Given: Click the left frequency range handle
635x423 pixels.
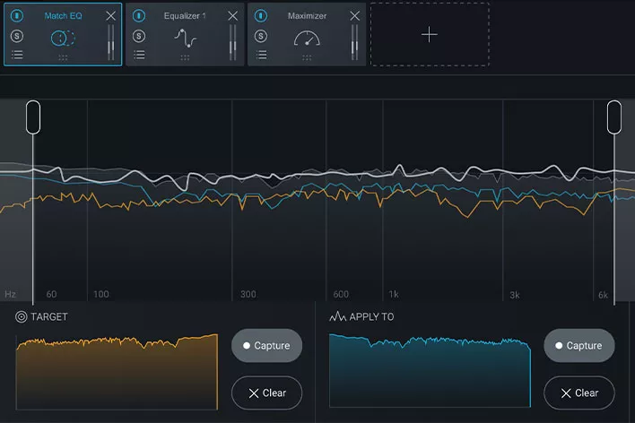Looking at the screenshot, I should coord(33,117).
